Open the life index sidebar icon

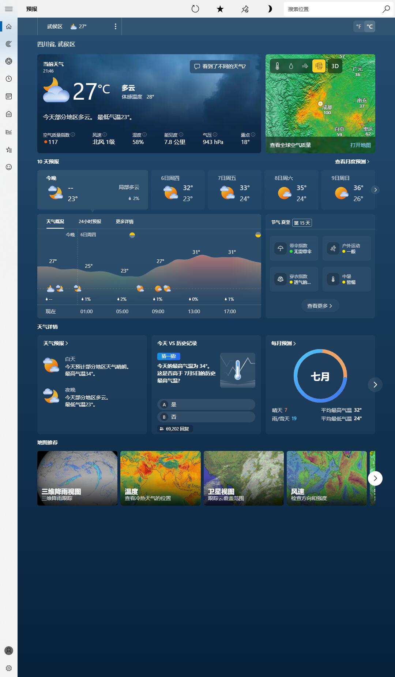(x=9, y=114)
